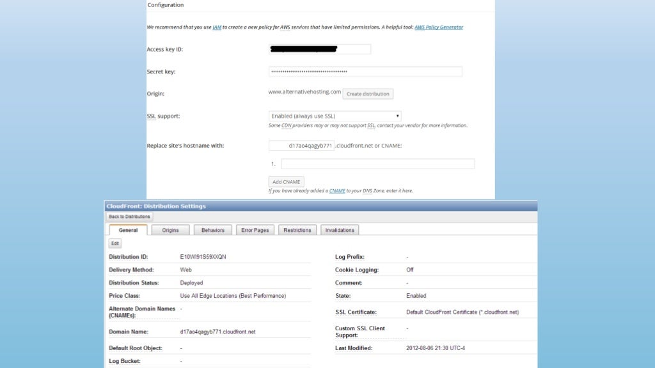Screen dimensions: 655x368
Task: Click the Configuration heading
Action: click(x=166, y=5)
